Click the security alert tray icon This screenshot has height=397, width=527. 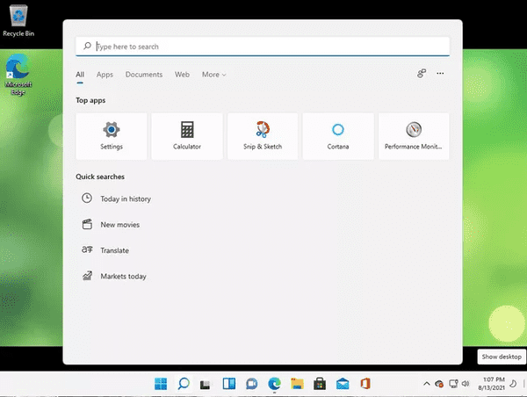439,384
